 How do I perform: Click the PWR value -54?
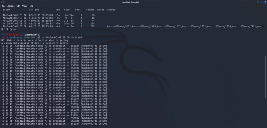(x=57, y=15)
